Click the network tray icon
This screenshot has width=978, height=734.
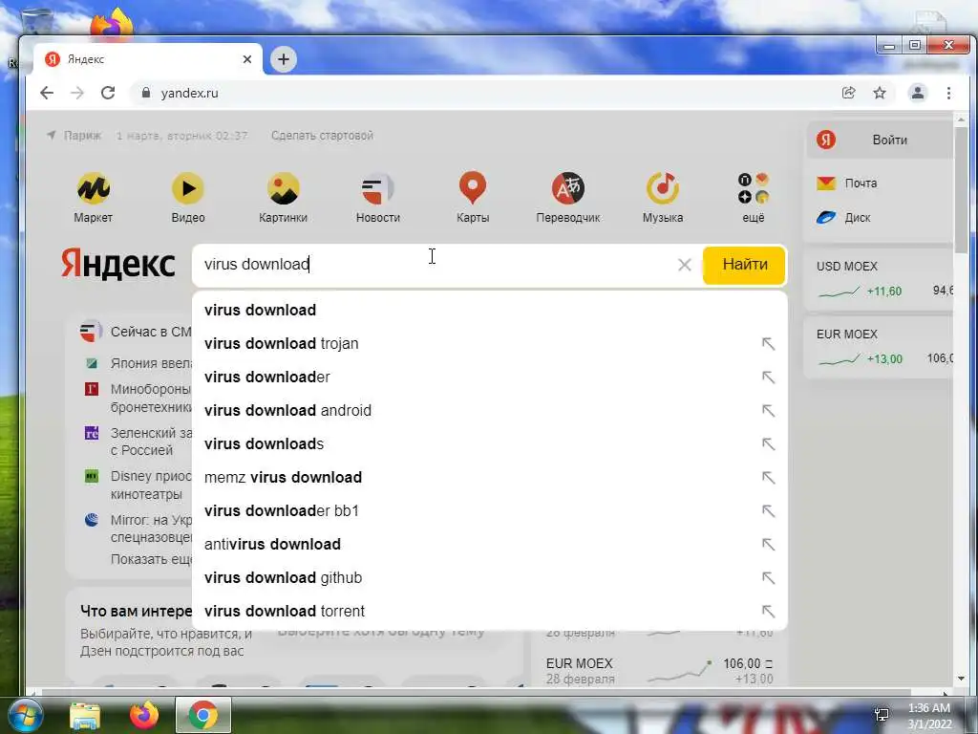click(882, 715)
